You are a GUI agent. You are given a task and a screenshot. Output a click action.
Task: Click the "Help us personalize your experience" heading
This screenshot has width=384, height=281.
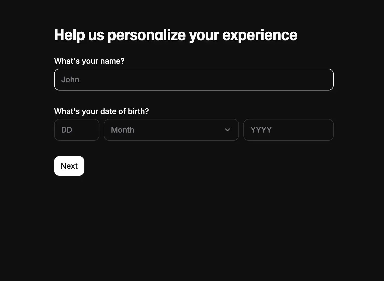[176, 35]
